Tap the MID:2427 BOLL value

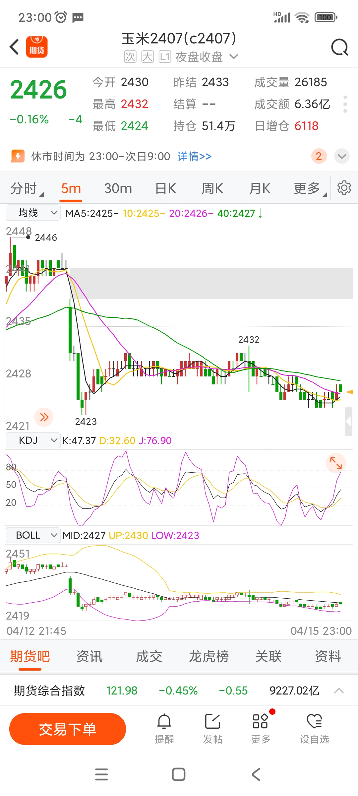(x=84, y=535)
